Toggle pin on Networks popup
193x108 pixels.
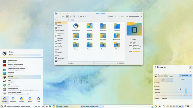pyautogui.click(x=191, y=67)
